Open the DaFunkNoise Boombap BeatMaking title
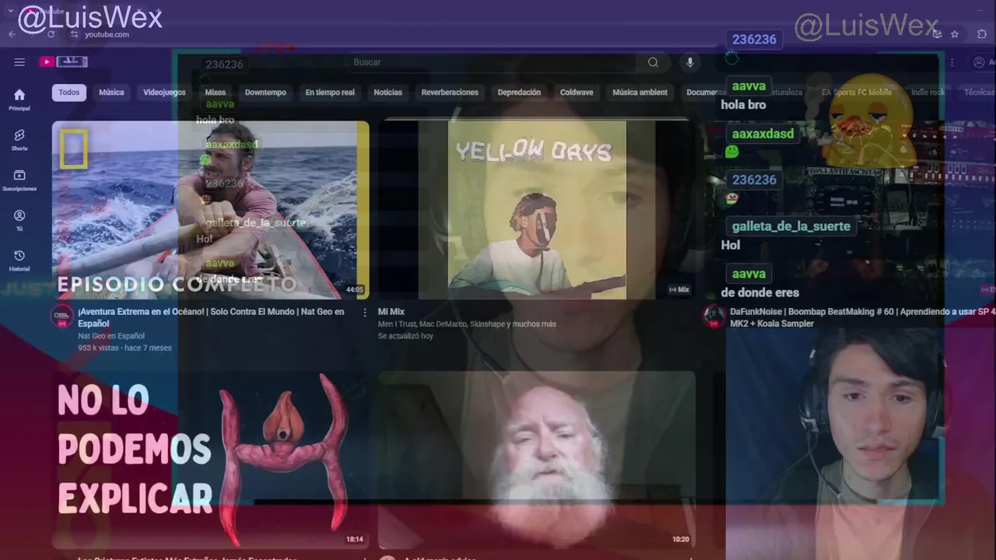996x560 pixels. pyautogui.click(x=862, y=317)
